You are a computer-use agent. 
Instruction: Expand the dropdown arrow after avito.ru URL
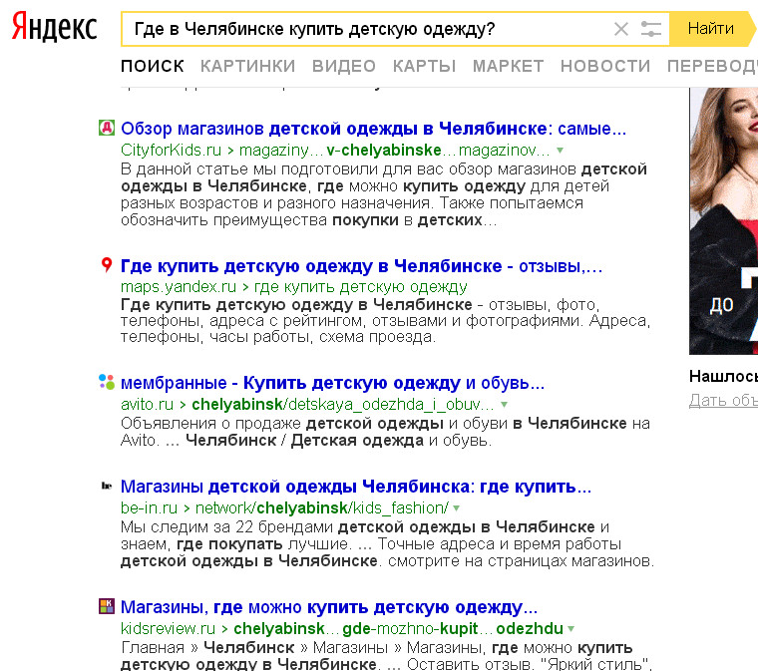tap(504, 405)
